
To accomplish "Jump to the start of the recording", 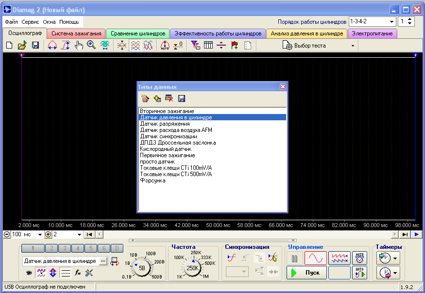I will tap(89, 234).
